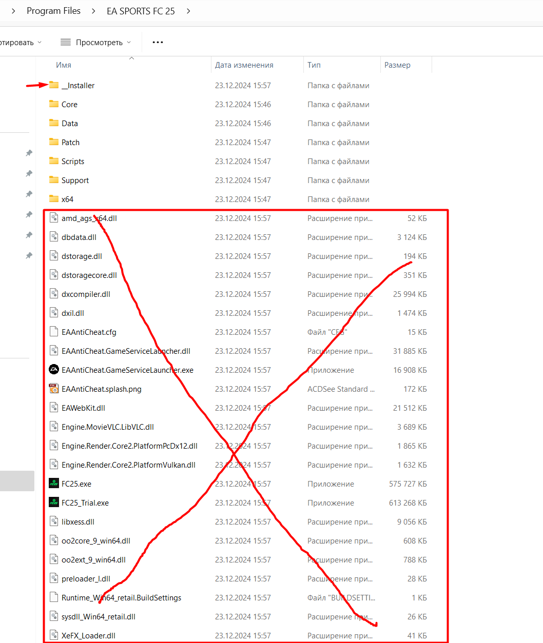543x643 pixels.
Task: Select the EAAntiCheat.splash.png image icon
Action: pos(54,389)
